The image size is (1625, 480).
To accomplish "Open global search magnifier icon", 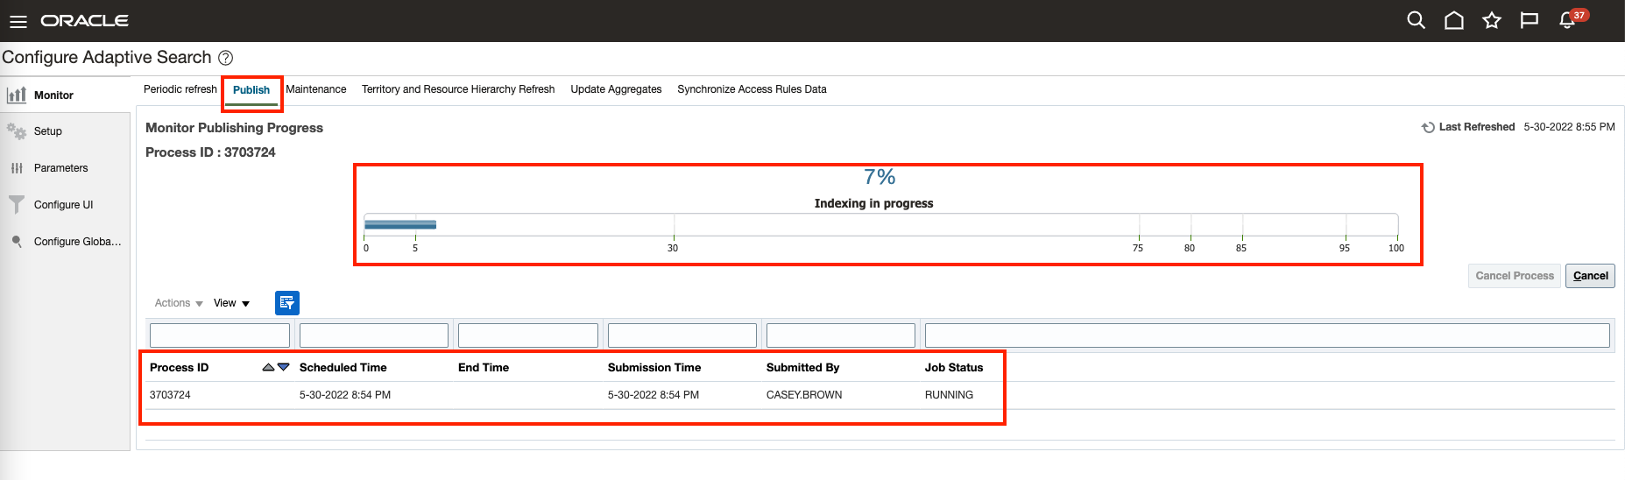I will point(1416,20).
